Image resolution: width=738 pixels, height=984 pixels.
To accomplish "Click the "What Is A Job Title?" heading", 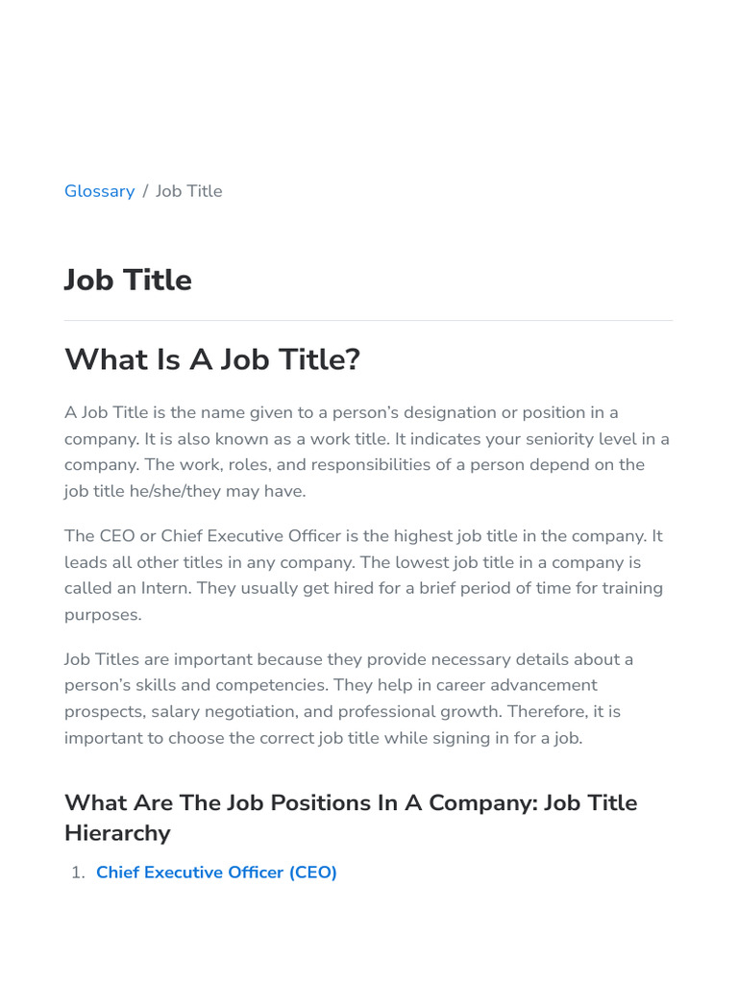I will [x=212, y=359].
